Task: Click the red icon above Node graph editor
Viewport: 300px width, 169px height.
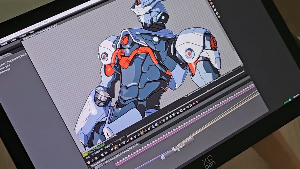Action: point(89,163)
